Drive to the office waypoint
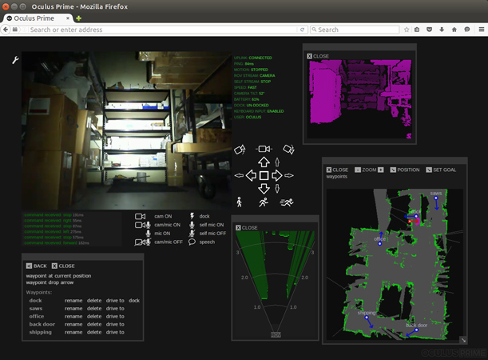This screenshot has width=488, height=360. pos(115,316)
